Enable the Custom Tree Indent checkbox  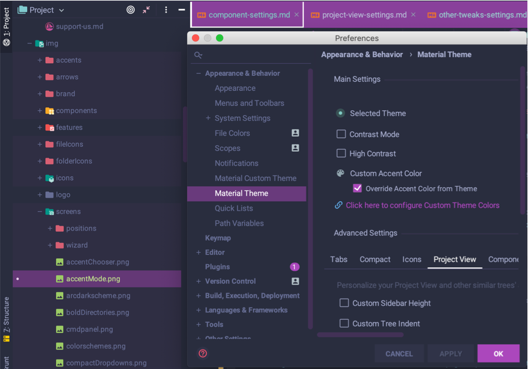point(344,323)
